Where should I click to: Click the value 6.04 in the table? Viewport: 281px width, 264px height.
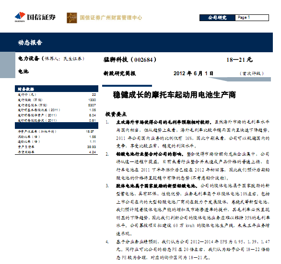93,115
